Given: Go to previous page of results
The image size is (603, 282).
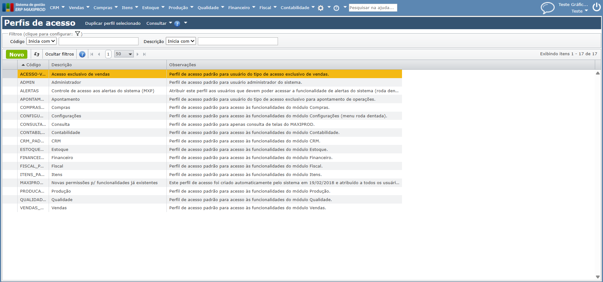Looking at the screenshot, I should click(x=99, y=54).
